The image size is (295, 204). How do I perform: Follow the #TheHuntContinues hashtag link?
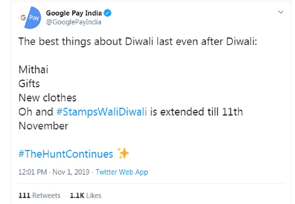[x=66, y=154]
